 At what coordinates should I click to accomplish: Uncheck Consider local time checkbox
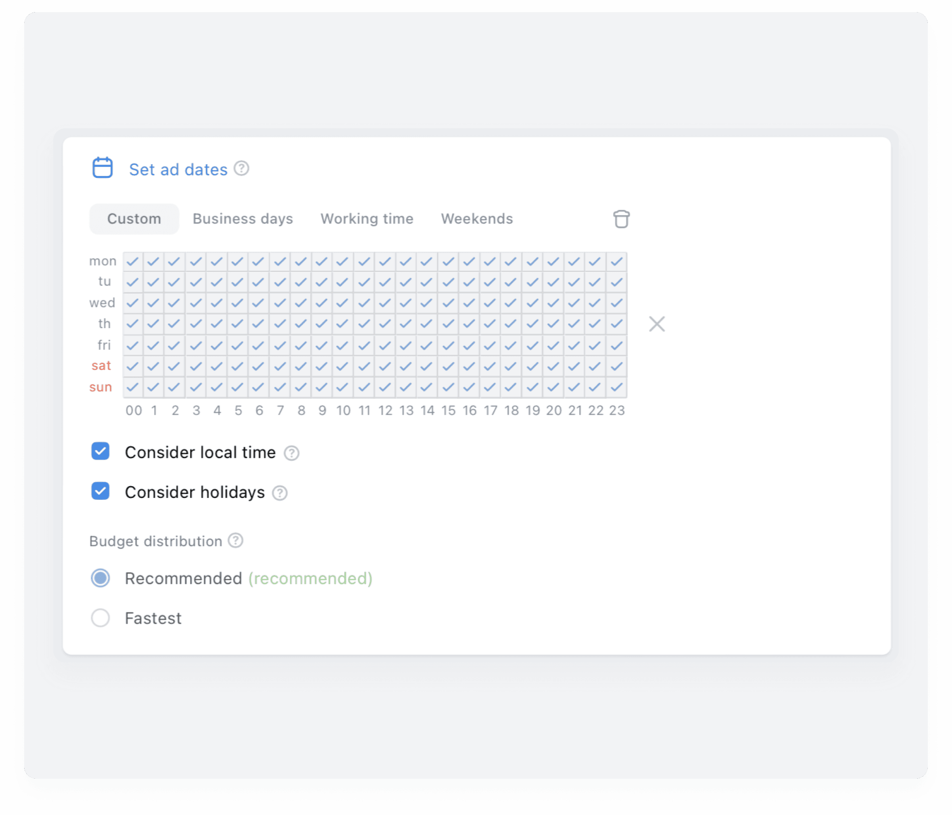pos(100,451)
